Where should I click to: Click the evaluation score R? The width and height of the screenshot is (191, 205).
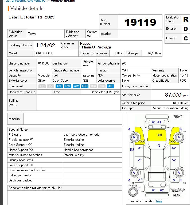pyautogui.click(x=186, y=19)
